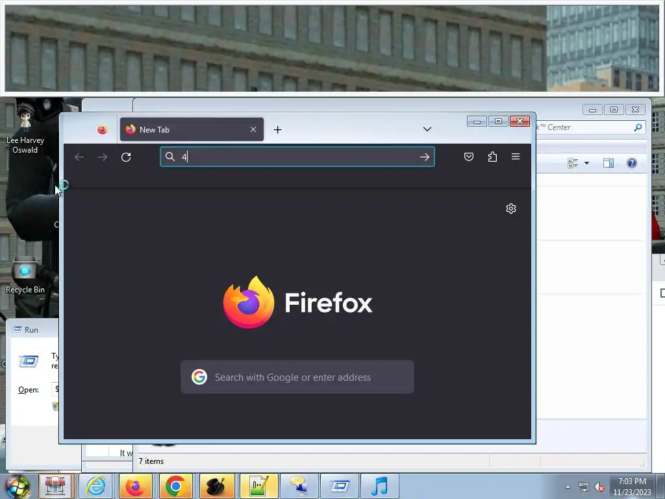This screenshot has height=499, width=665.
Task: Go forward in Firefox navigation
Action: [103, 157]
